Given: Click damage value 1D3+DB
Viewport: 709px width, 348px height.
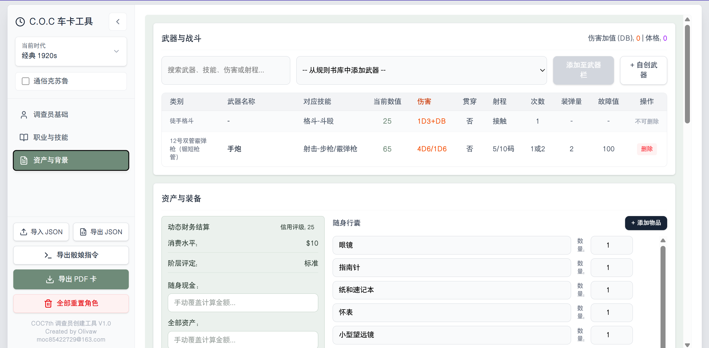Looking at the screenshot, I should pos(431,121).
